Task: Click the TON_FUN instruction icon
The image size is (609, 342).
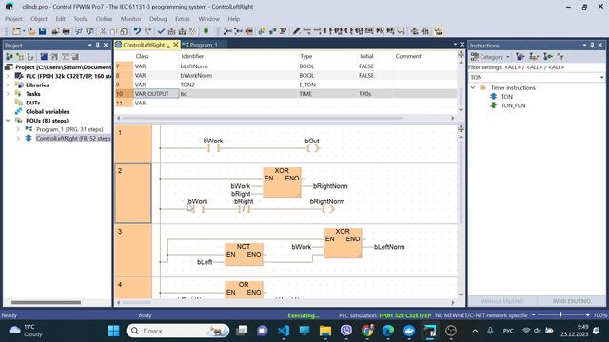Action: 494,105
